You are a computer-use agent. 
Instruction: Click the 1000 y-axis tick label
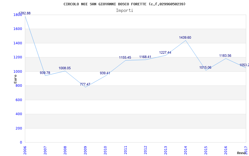tap(18, 72)
